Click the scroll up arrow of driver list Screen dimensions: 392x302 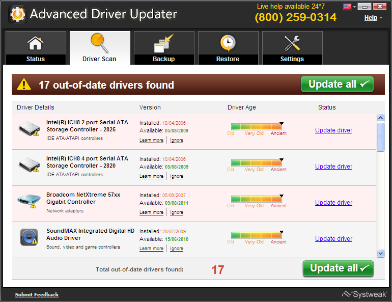(x=380, y=118)
